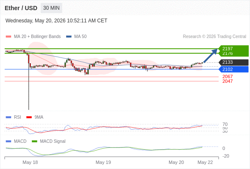Open the Research Trading Central copyright link
250x169 pixels.
point(214,37)
